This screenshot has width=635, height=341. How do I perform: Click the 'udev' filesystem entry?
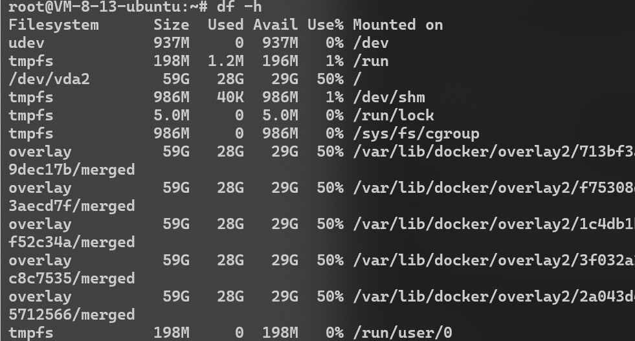tap(27, 43)
